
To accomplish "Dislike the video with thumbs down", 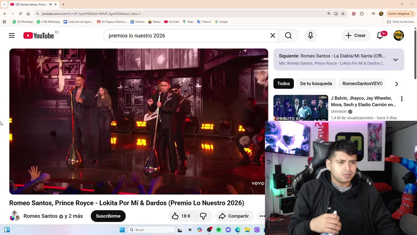I will (203, 216).
